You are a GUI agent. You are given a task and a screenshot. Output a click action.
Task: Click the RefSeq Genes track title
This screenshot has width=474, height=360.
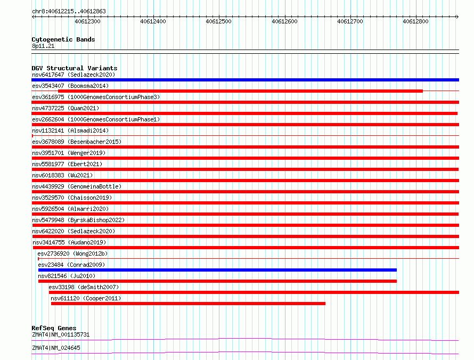click(x=54, y=328)
